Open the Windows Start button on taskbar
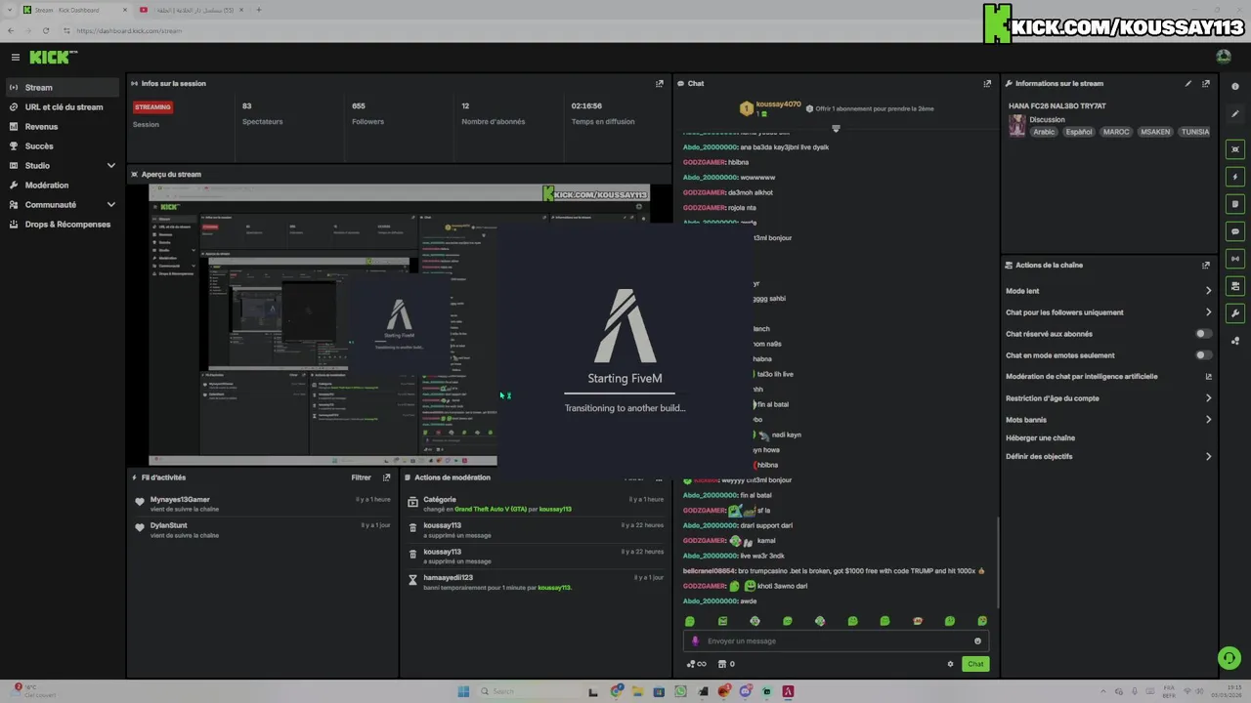1251x703 pixels. tap(463, 691)
